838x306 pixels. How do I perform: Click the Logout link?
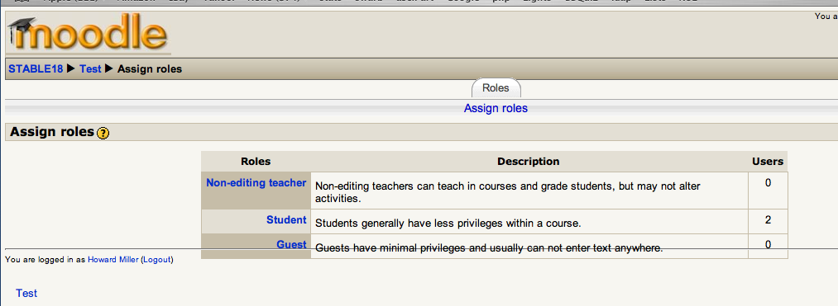[x=156, y=260]
